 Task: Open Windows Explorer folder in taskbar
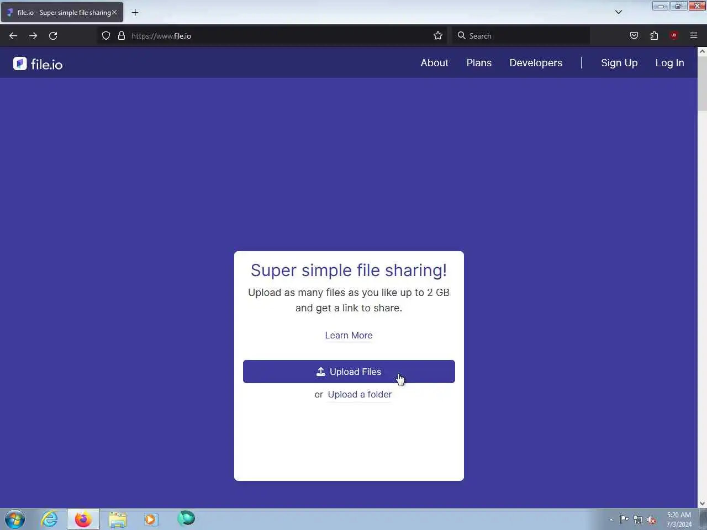tap(117, 519)
